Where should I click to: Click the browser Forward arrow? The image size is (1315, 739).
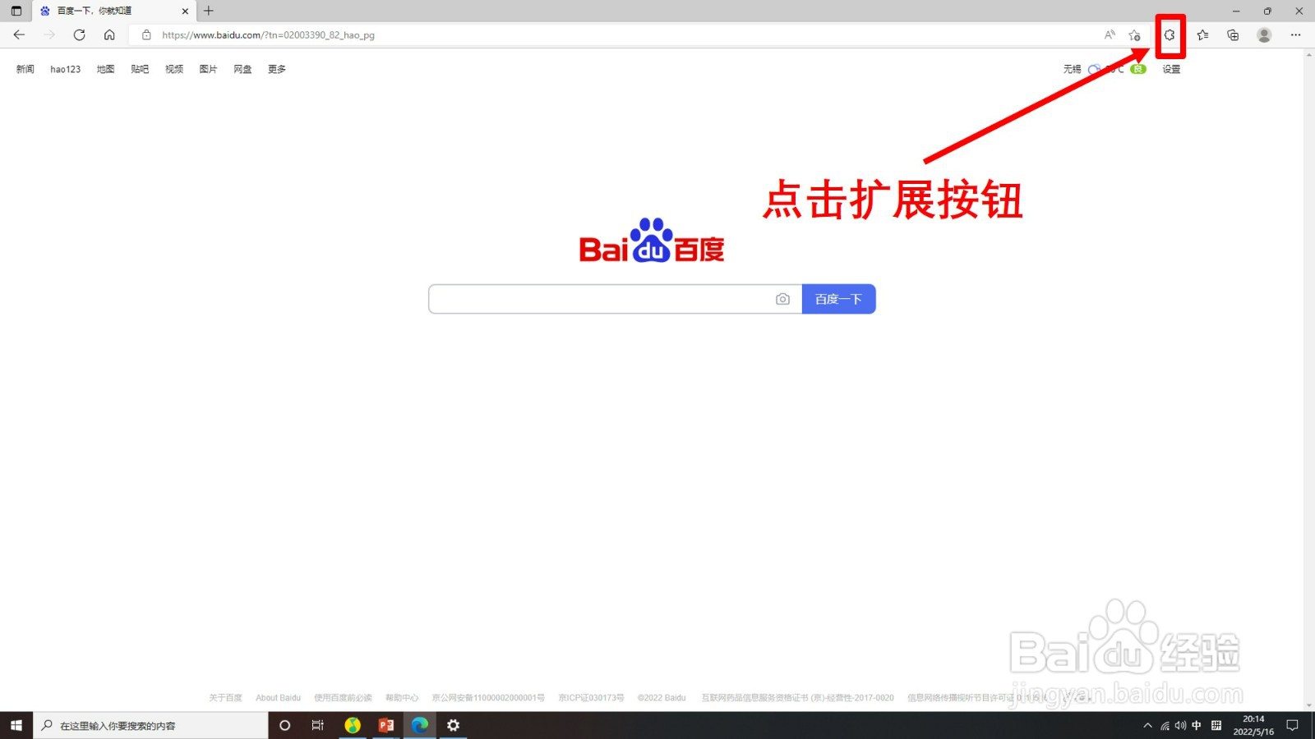click(49, 34)
